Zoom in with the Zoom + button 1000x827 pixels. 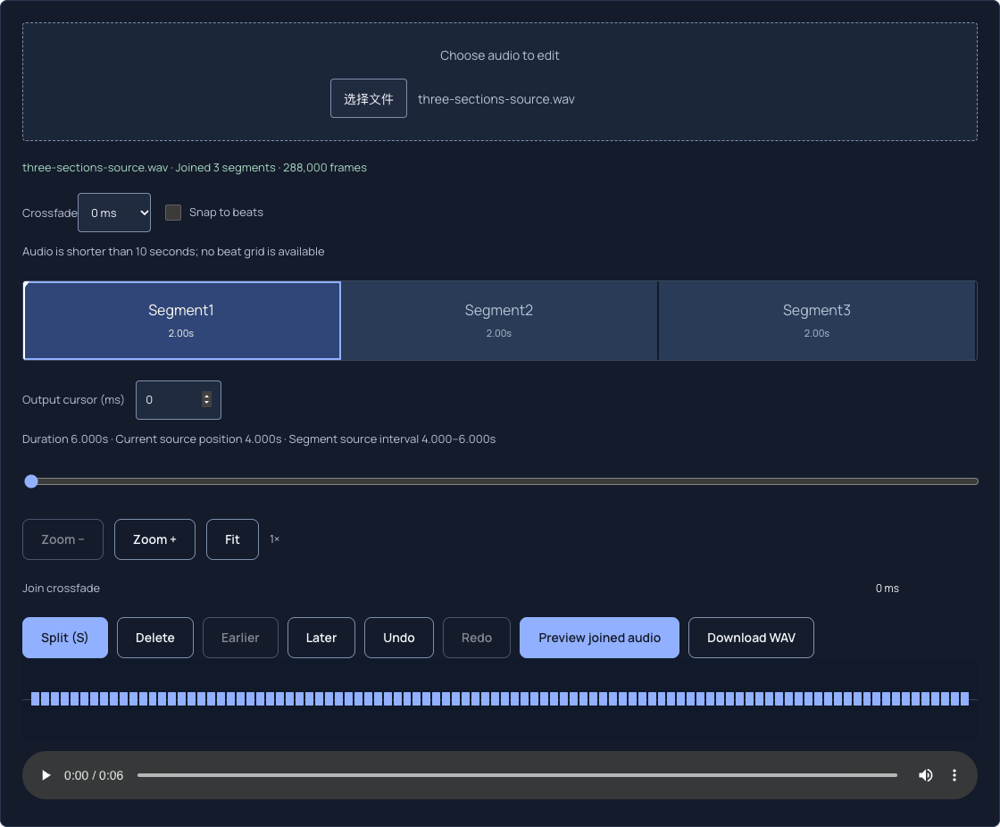click(155, 539)
